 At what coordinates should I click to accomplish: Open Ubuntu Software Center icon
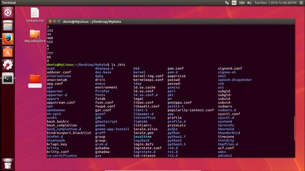(8, 52)
